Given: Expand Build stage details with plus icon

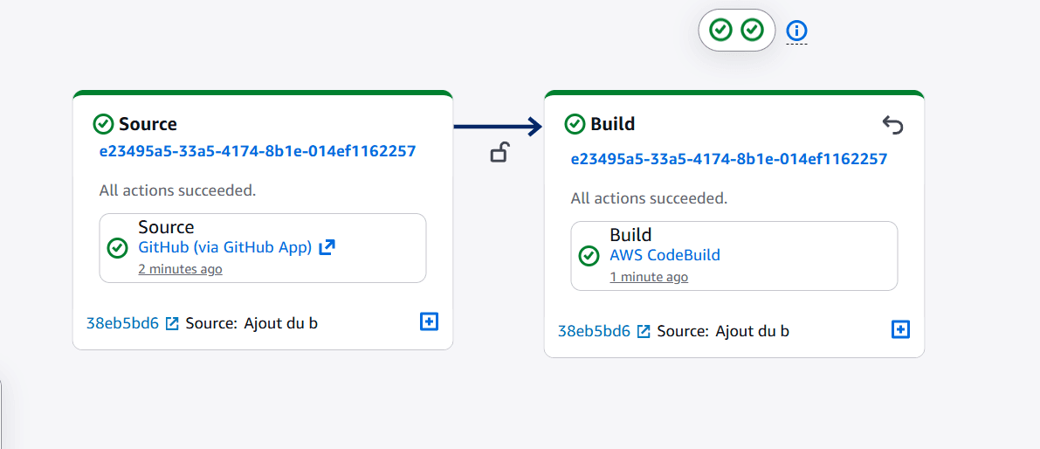Looking at the screenshot, I should (x=900, y=329).
